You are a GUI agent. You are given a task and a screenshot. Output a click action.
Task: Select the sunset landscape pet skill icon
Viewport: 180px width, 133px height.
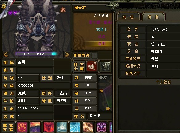pos(35,127)
